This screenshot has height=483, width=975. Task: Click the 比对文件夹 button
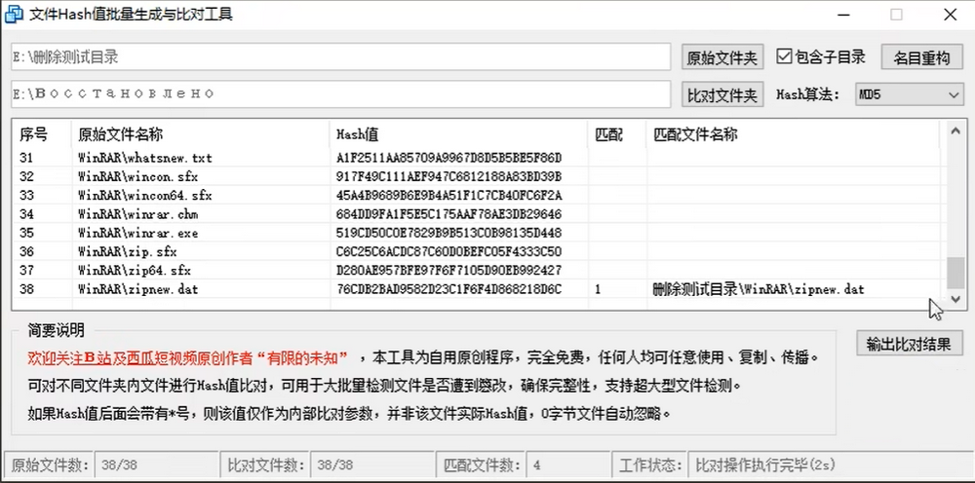[x=721, y=94]
